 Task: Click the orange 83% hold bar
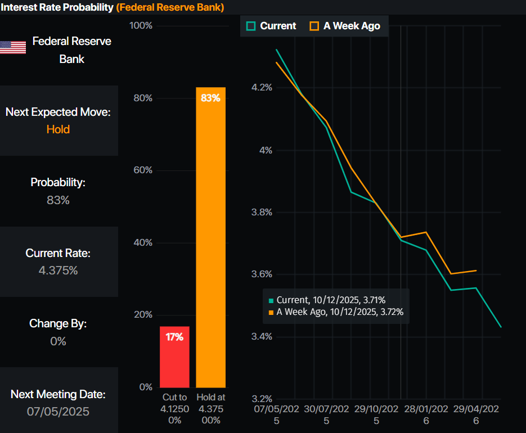[210, 237]
